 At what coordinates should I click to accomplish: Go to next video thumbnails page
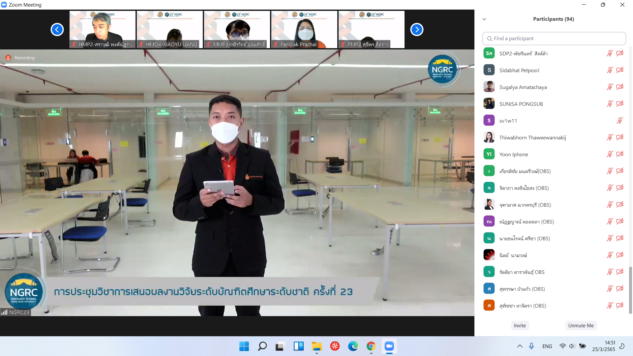pyautogui.click(x=417, y=30)
